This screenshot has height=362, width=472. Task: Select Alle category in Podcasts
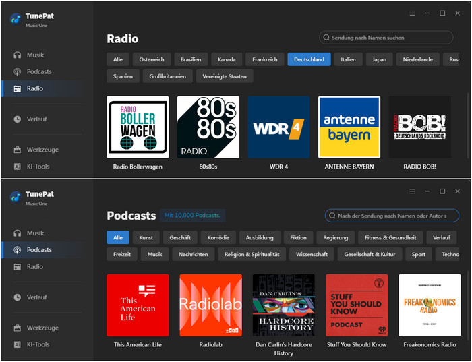[x=118, y=237]
